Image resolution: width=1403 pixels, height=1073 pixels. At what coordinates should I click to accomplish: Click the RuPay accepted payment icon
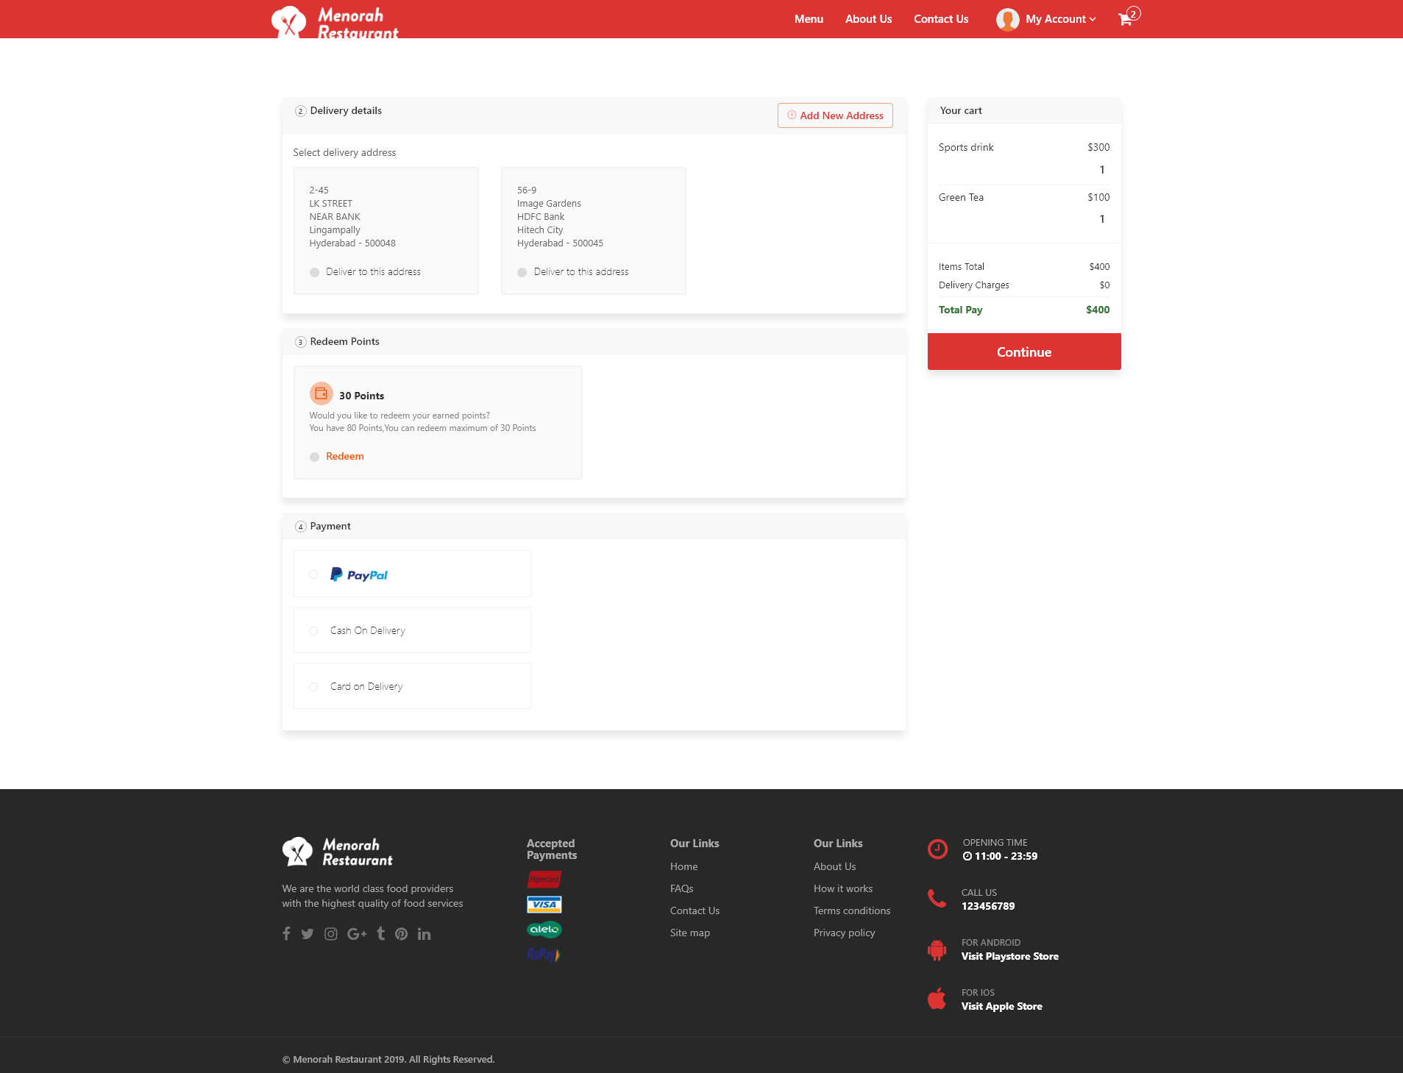tap(544, 954)
